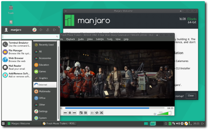Screen dimensions: 209x130
Task: Select the Accessories category
Action: coord(45,58)
